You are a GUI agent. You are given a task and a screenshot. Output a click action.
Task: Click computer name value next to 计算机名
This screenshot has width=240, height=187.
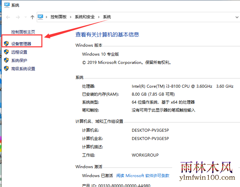pyautogui.click(x=150, y=130)
